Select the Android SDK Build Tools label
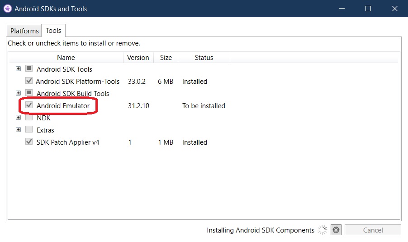The height and width of the screenshot is (242, 408). [72, 94]
